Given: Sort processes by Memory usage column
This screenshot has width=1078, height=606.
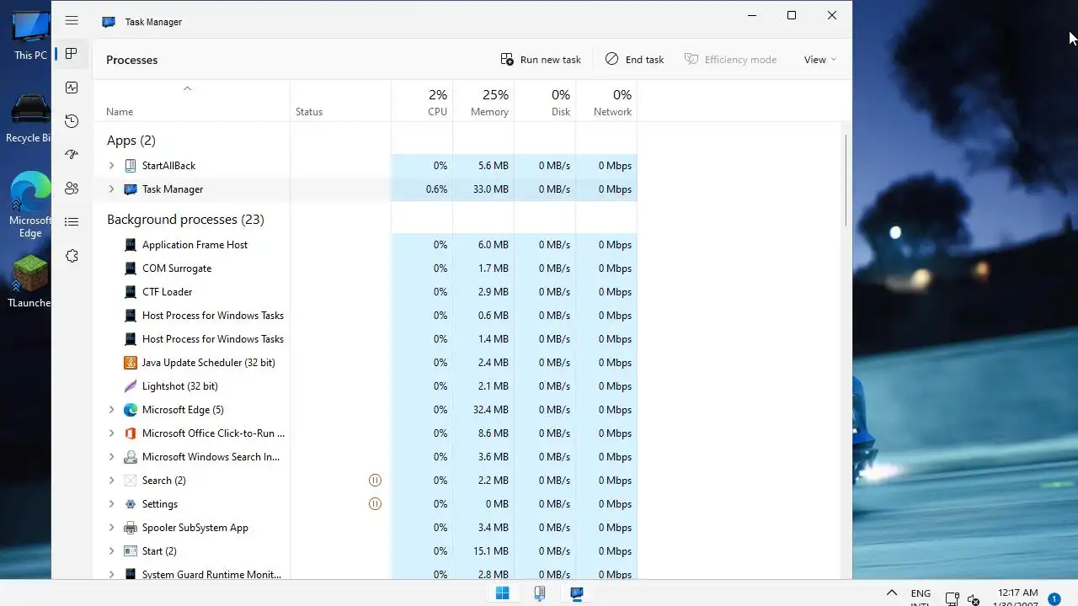Looking at the screenshot, I should 483,101.
